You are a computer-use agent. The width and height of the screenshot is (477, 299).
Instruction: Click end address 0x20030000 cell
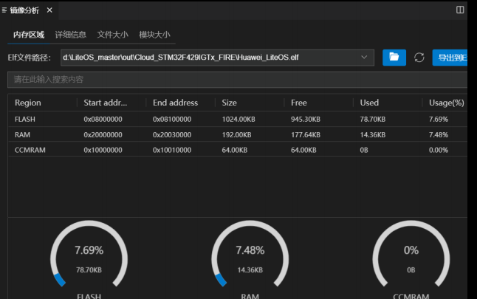coord(172,135)
